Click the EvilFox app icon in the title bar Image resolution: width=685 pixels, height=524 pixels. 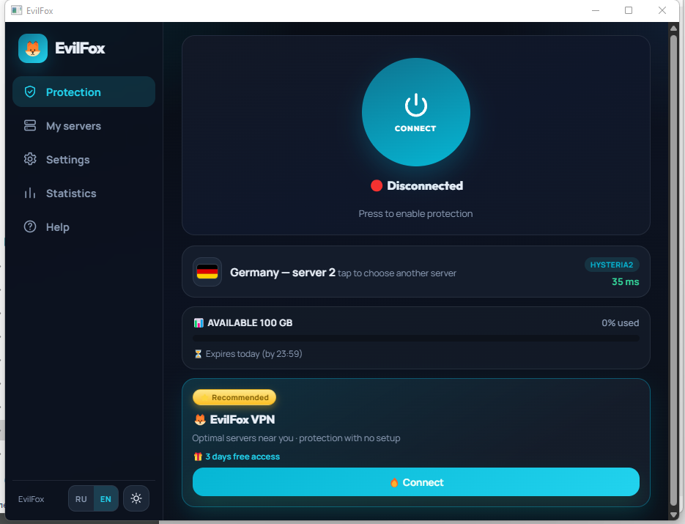(x=17, y=10)
